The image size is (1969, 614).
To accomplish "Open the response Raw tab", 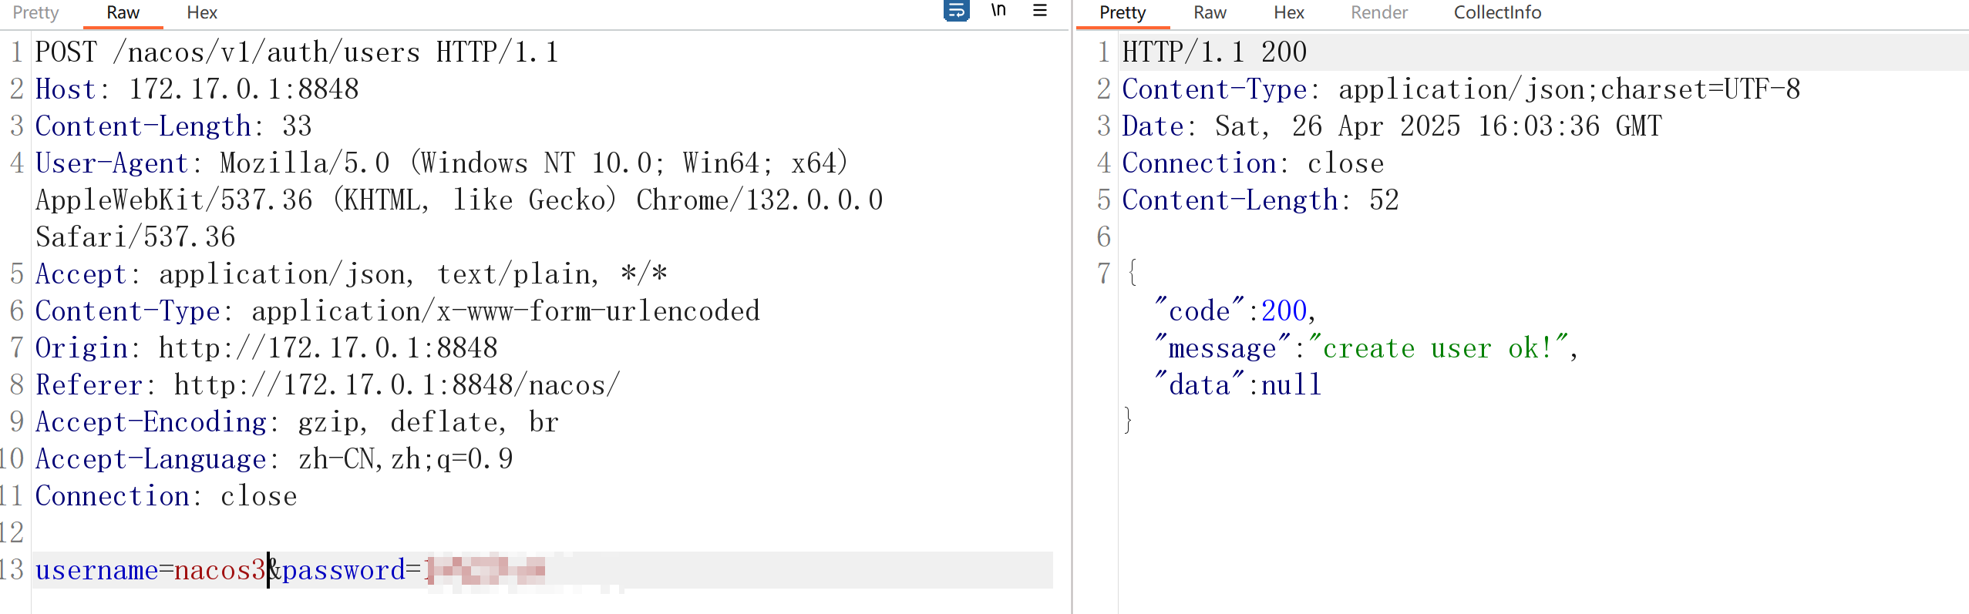I will point(1210,12).
